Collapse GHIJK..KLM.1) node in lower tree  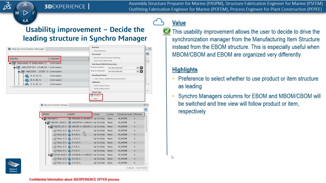(x=49, y=155)
